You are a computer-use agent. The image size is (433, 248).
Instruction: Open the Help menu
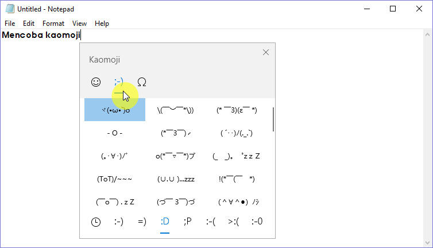pos(102,24)
